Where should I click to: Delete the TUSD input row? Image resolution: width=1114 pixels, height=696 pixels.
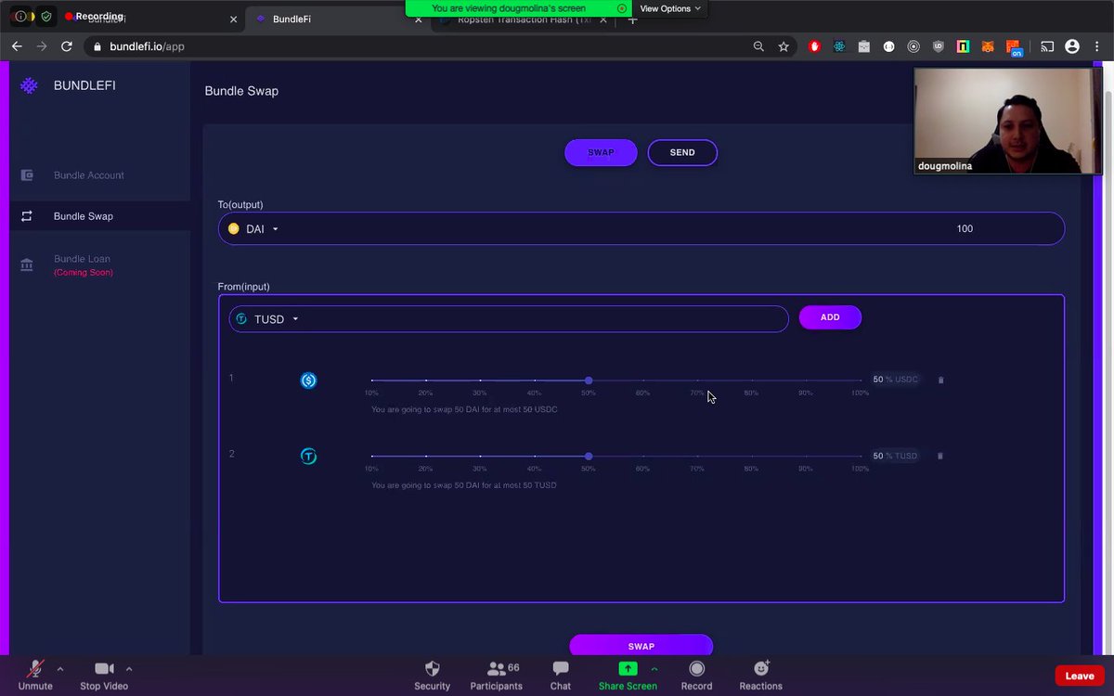940,456
